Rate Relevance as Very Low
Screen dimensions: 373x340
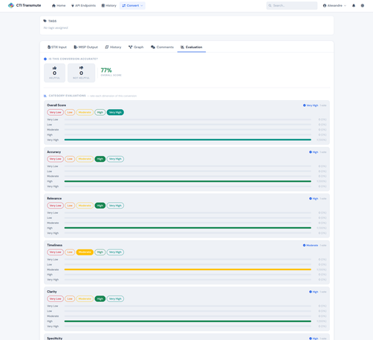(x=55, y=206)
